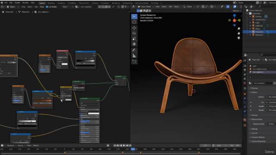Select the Annotate tool
276x155 pixels.
(x=134, y=50)
